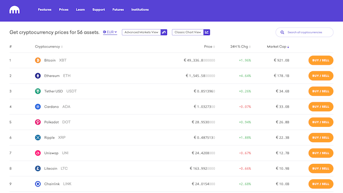Screen dimensions: 343x193
Task: Sort by 24H % Chg column
Action: [x=241, y=47]
